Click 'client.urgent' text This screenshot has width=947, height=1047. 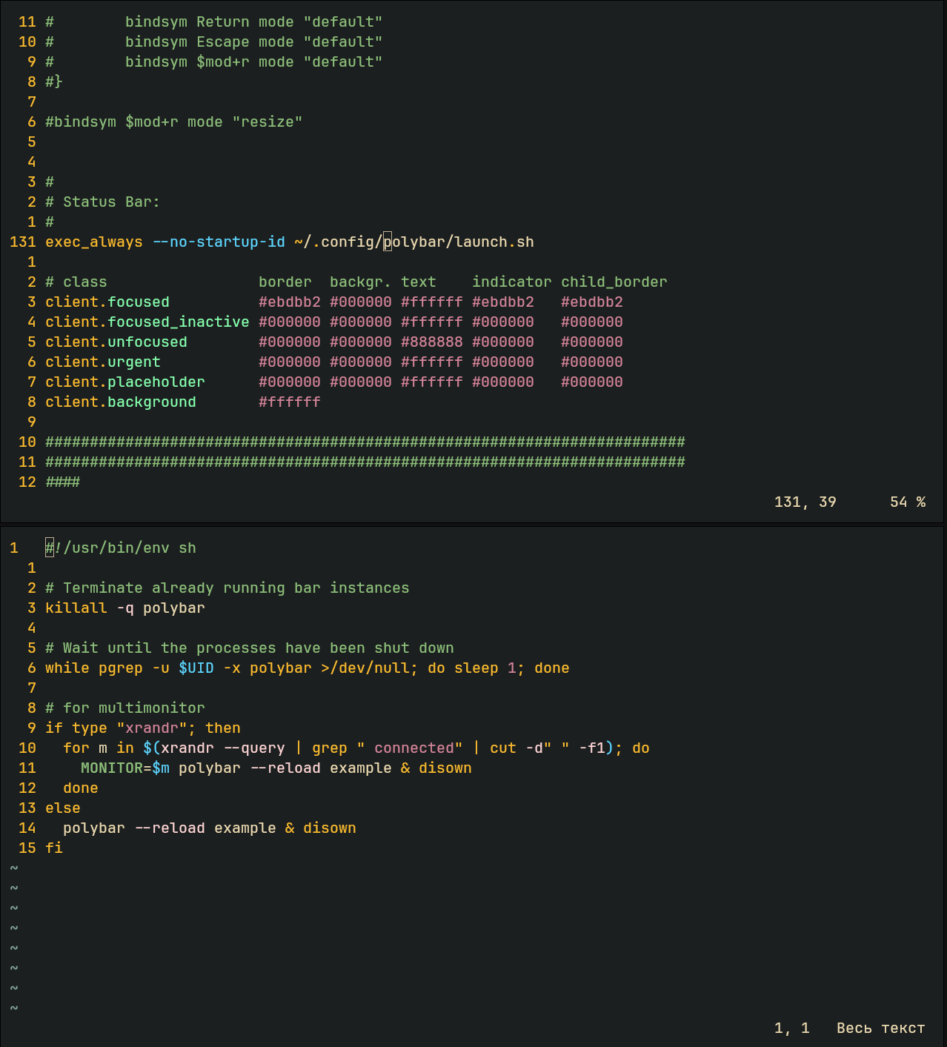pyautogui.click(x=103, y=362)
